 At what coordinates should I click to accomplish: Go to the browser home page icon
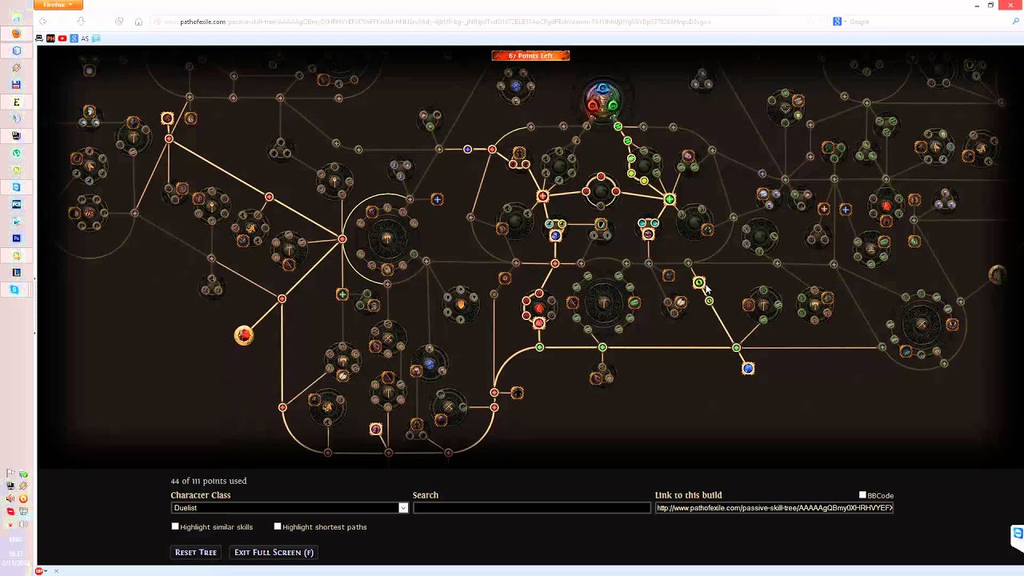click(138, 22)
